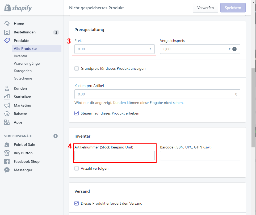Click the Kunden person icon

pos(7,88)
